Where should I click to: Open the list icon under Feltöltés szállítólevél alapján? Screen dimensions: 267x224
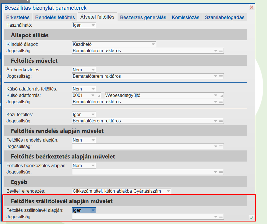[221, 217]
